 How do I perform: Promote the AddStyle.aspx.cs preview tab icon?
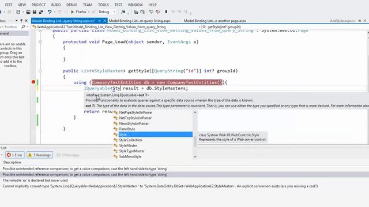point(360,21)
